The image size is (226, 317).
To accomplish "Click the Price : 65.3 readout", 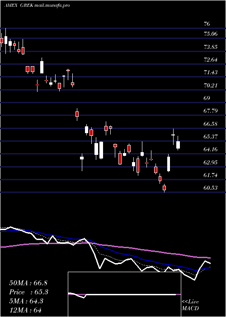I will [x=28, y=292].
